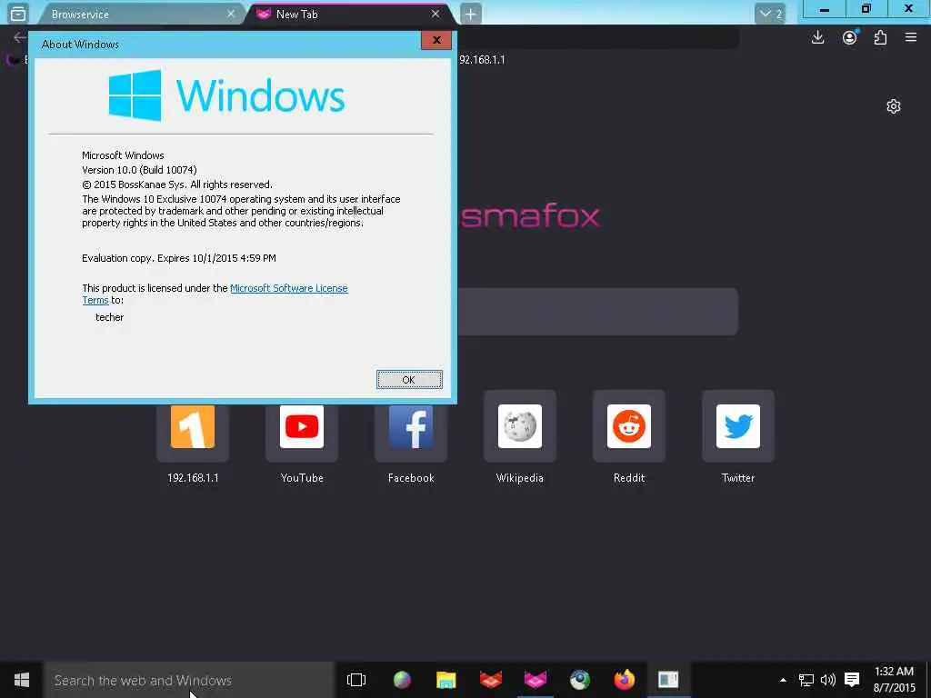931x698 pixels.
Task: Open the browser account icon
Action: click(x=850, y=37)
